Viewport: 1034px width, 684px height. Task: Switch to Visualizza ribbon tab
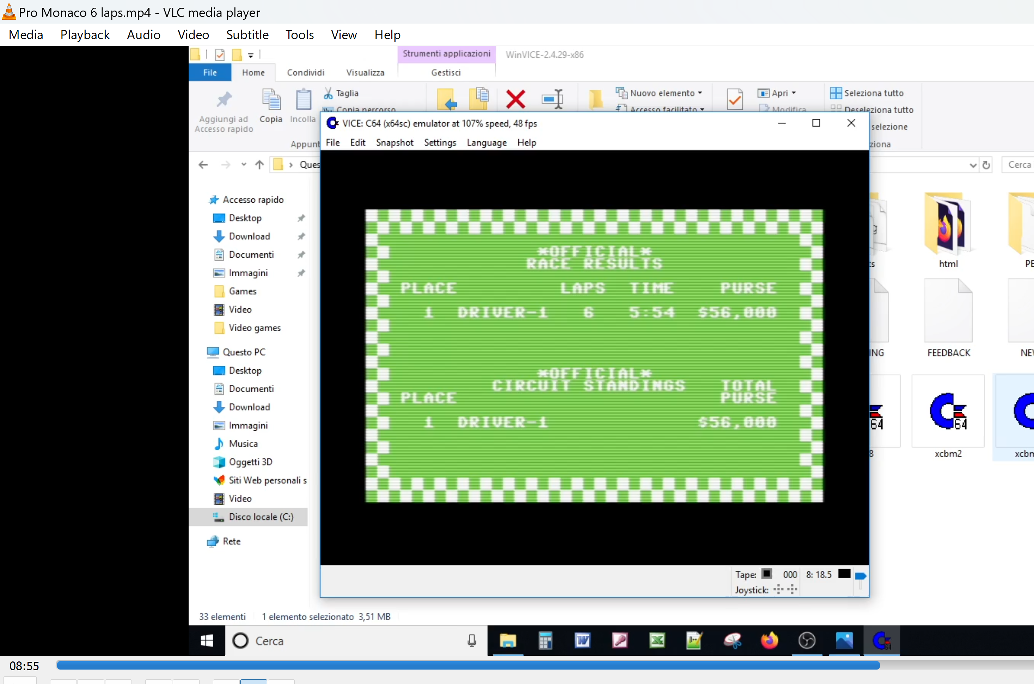[x=365, y=72]
